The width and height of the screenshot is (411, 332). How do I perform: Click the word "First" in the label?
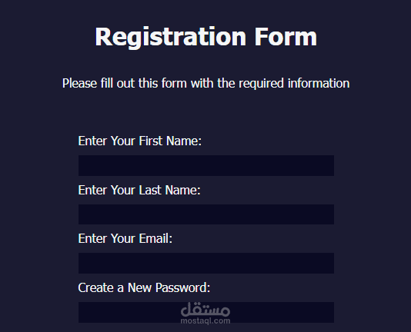coord(151,141)
